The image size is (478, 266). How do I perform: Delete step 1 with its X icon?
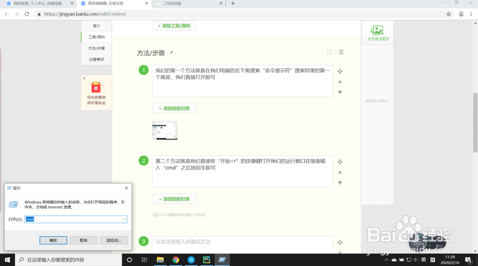click(x=340, y=82)
